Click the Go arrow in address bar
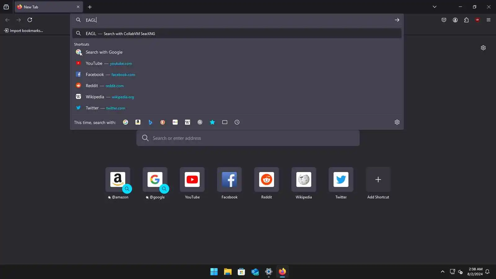This screenshot has width=496, height=279. click(x=397, y=20)
